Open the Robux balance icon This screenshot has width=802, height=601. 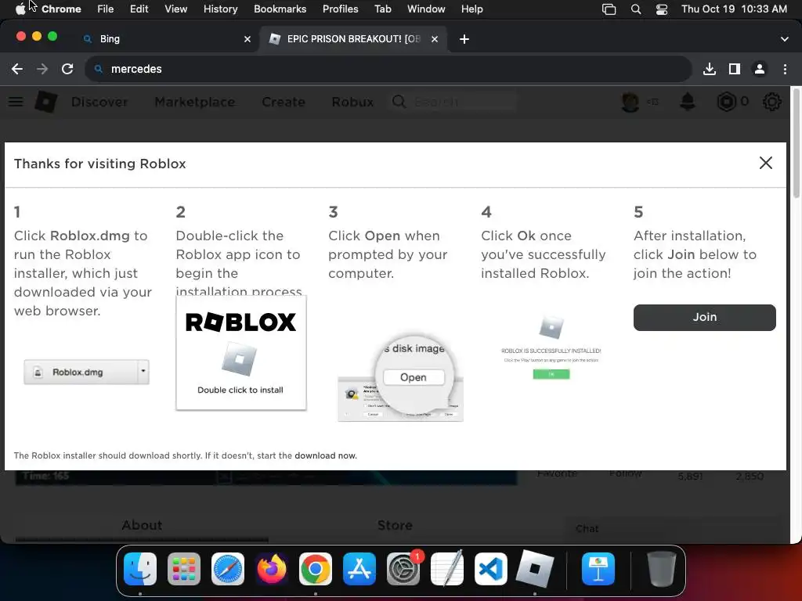click(x=726, y=102)
